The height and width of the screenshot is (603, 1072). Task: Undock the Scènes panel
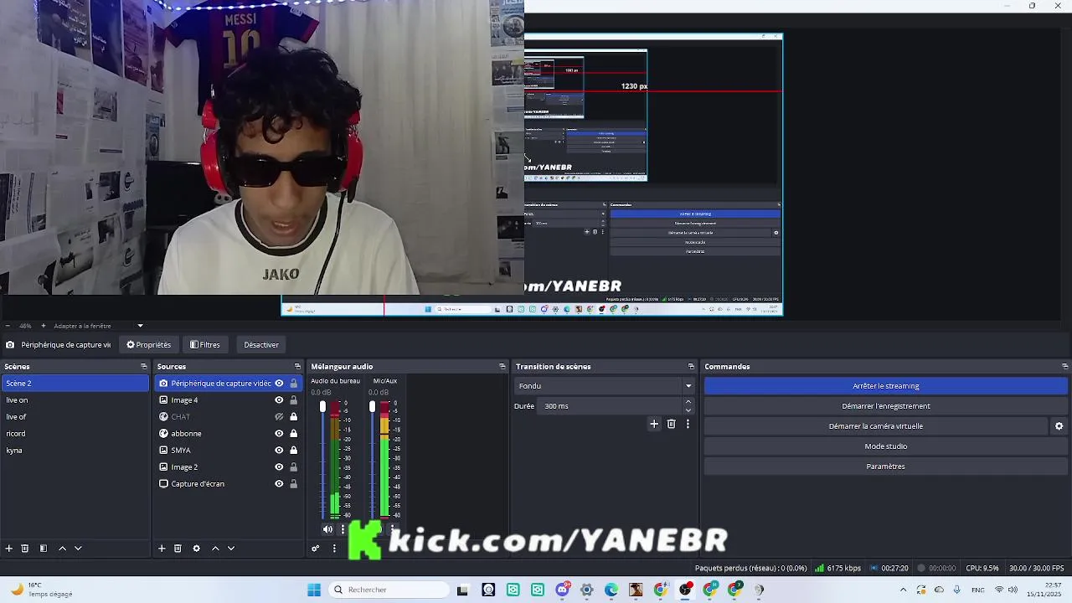click(x=143, y=367)
